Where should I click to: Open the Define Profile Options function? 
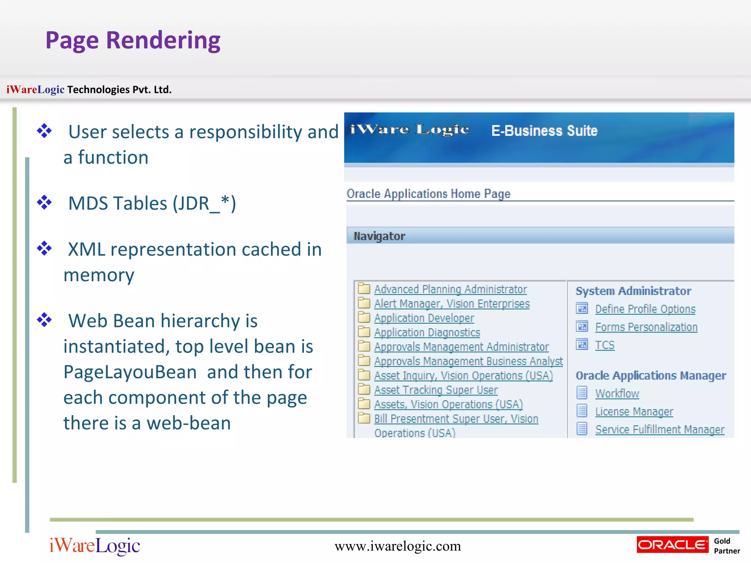click(645, 309)
